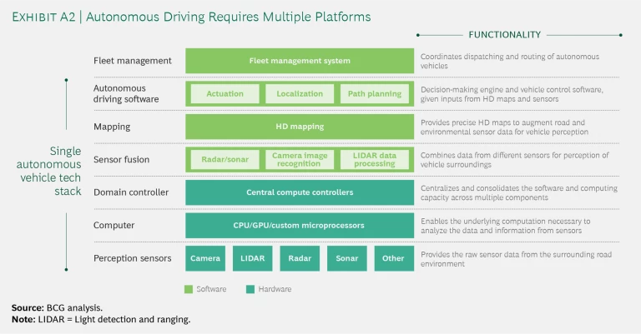This screenshot has height=334, width=641.
Task: Click the Fleet management system bar
Action: (x=299, y=61)
